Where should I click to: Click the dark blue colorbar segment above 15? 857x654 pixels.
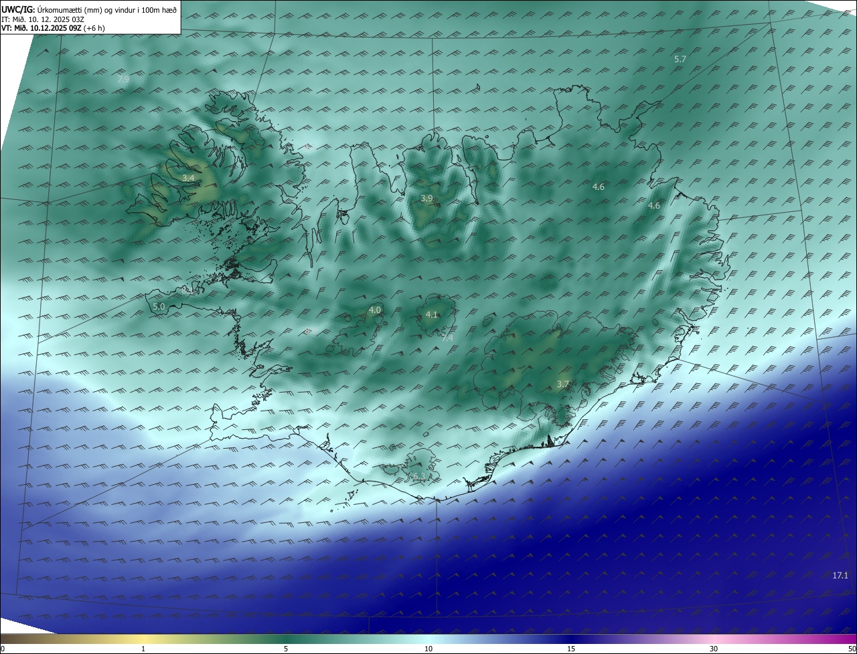(571, 639)
